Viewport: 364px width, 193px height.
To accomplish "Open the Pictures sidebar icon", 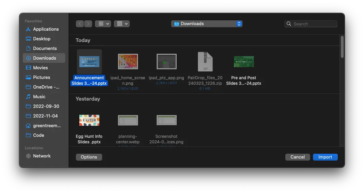I will 28,77.
